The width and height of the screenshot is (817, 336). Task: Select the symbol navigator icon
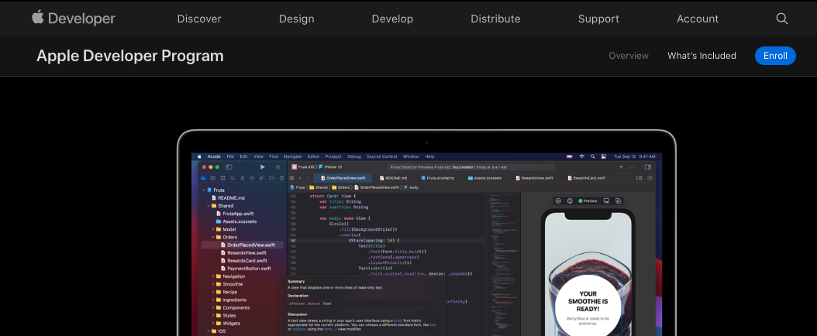point(222,178)
